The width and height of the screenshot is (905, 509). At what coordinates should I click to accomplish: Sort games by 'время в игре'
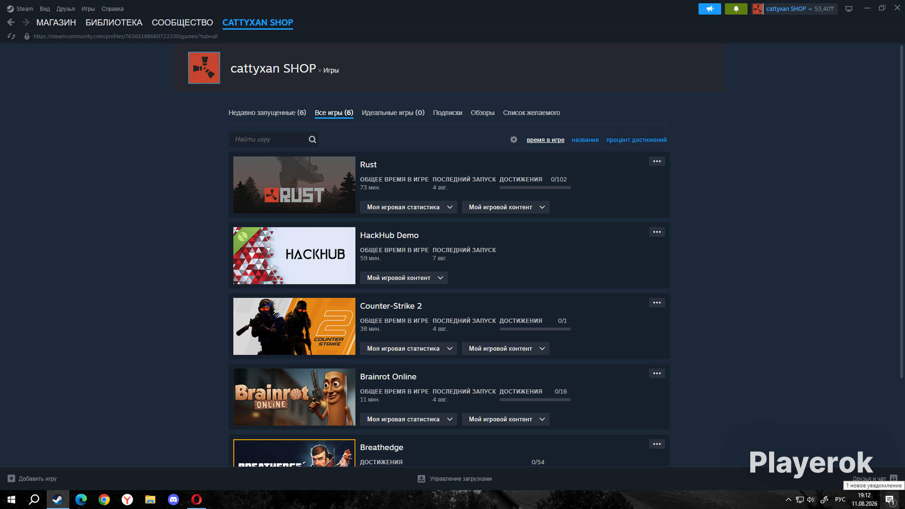pyautogui.click(x=545, y=139)
